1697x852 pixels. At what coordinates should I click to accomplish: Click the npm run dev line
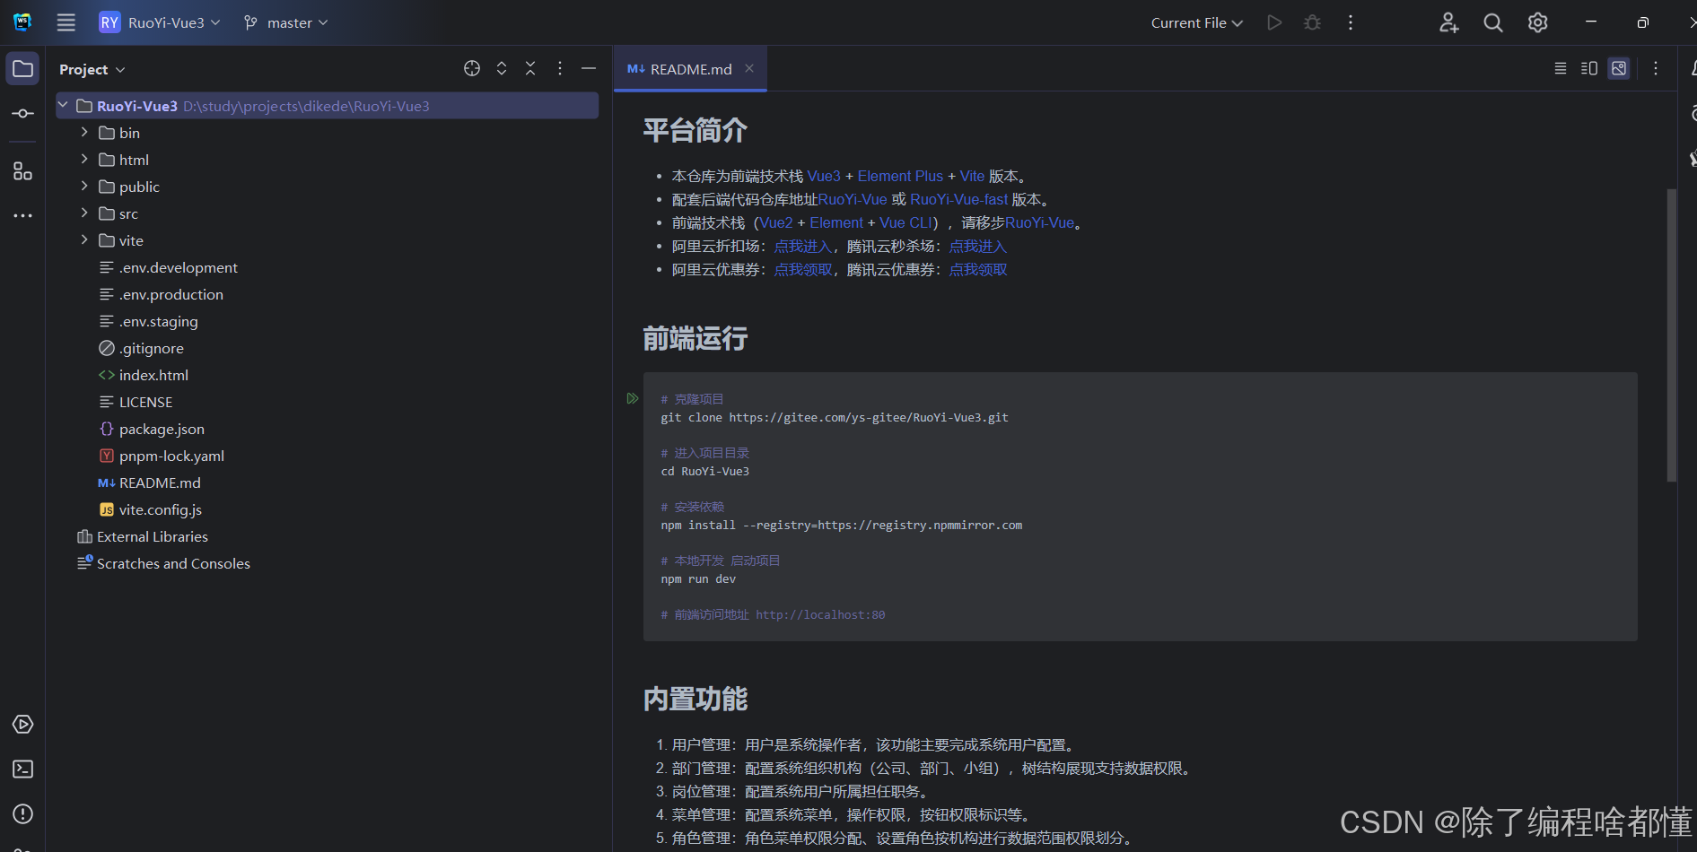(698, 578)
